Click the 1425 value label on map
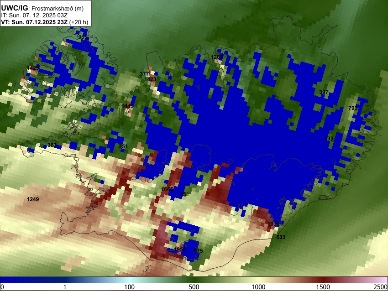This screenshot has height=291, width=388. (x=33, y=68)
